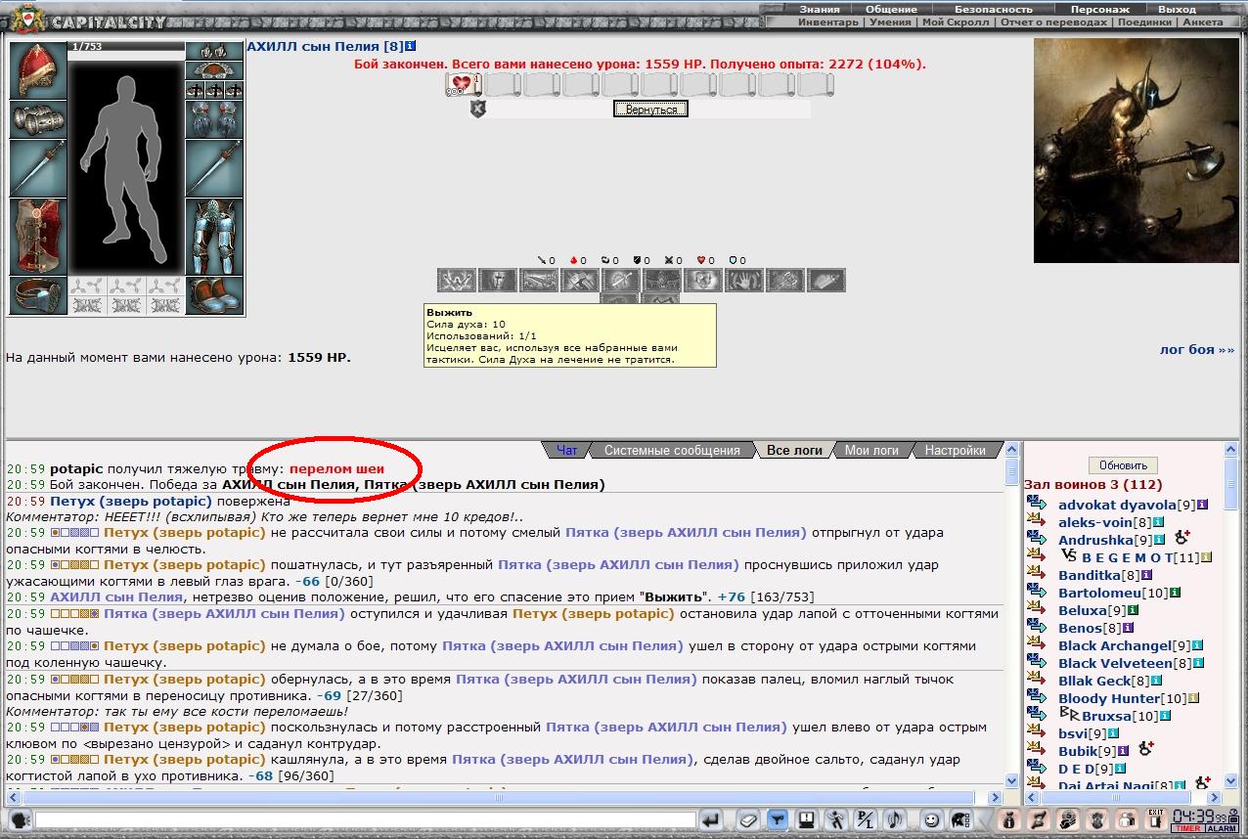Switch to the Мои логи tab
The image size is (1248, 839).
(x=871, y=451)
